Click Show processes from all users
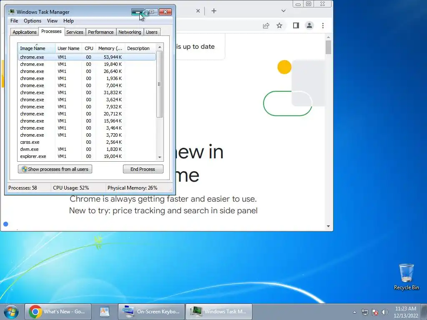 [55, 169]
